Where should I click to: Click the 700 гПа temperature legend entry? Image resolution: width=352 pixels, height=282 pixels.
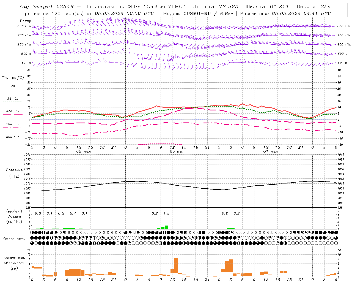(x=13, y=124)
